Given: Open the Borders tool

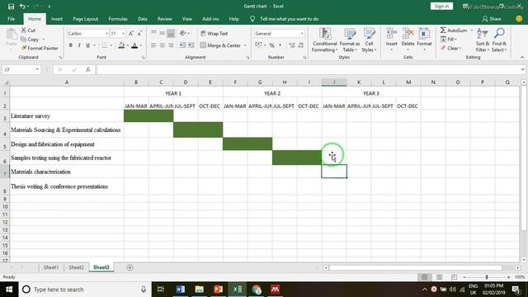Looking at the screenshot, I should [x=105, y=45].
